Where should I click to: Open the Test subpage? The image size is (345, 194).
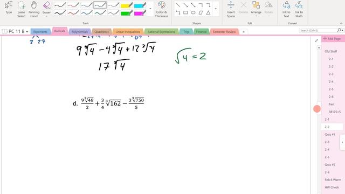pos(332,104)
